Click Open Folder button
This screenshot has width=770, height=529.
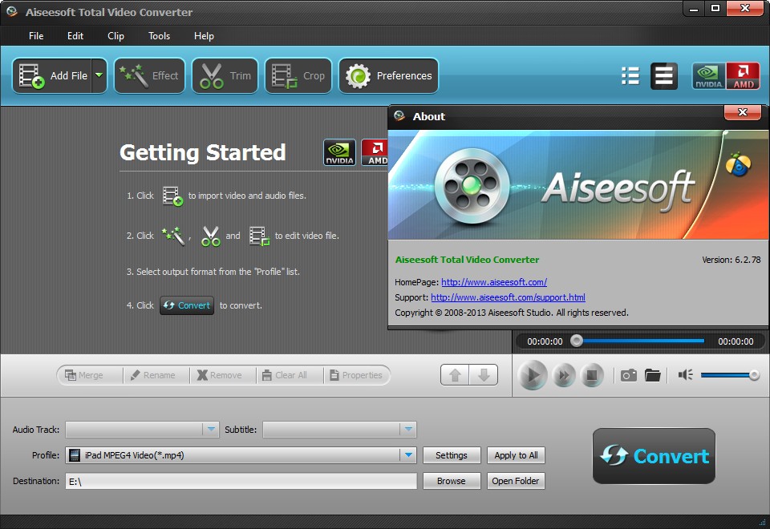[516, 481]
